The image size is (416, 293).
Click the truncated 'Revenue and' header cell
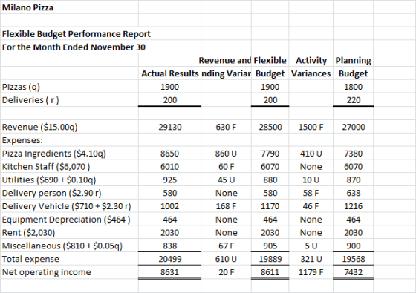point(224,60)
